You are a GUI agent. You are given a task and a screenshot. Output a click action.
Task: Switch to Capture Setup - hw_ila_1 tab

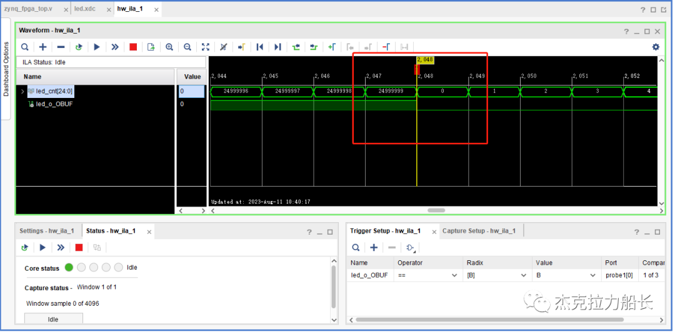(x=479, y=231)
